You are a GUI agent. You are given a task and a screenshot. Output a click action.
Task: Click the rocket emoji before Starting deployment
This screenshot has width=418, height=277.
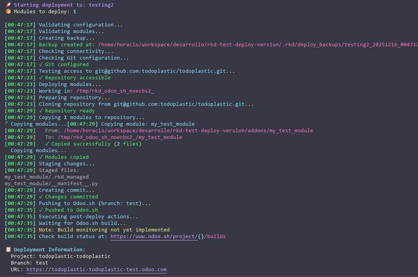[x=8, y=5]
